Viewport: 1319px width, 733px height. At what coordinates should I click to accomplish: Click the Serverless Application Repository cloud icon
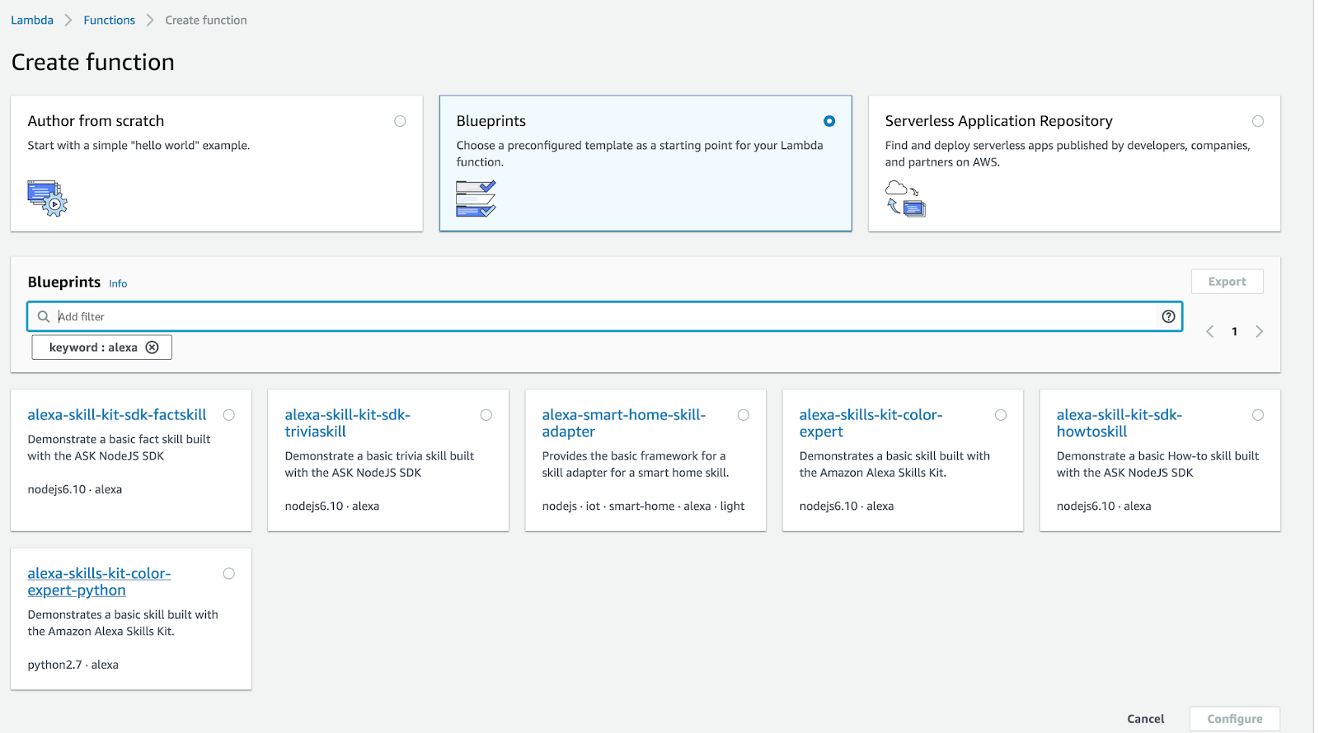click(x=905, y=198)
